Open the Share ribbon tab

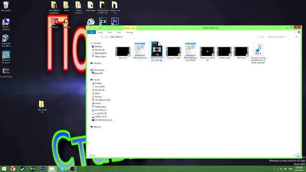(x=109, y=32)
